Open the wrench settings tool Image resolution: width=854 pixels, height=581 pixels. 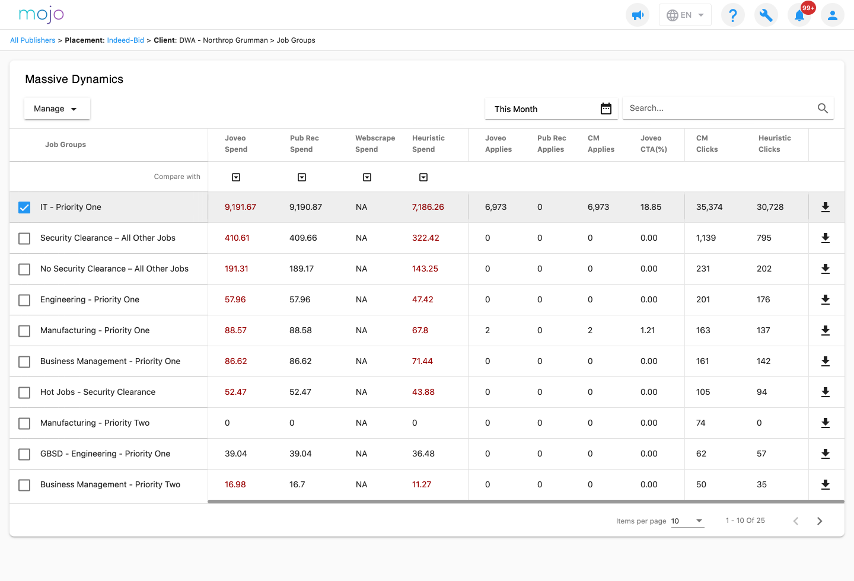766,15
